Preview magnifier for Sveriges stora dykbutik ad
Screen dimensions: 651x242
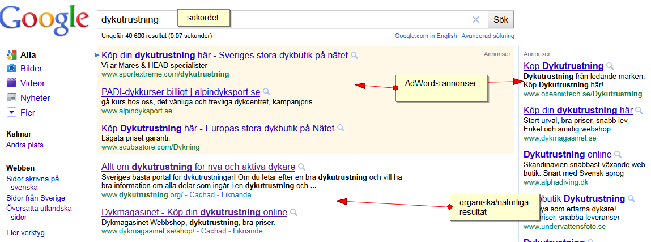point(354,55)
